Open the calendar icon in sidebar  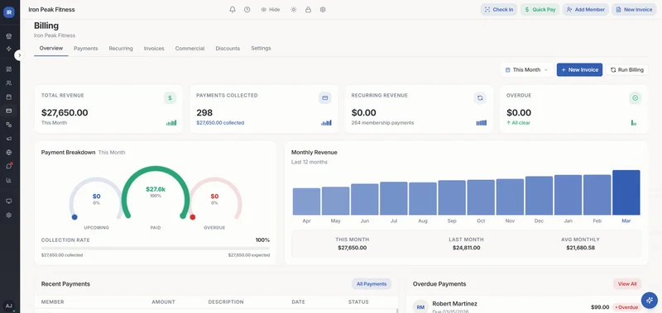click(9, 97)
